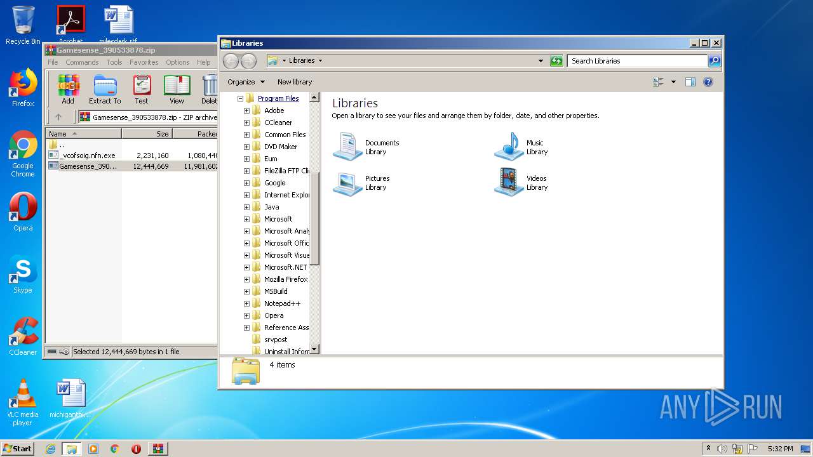
Task: Open the address bar history dropdown
Action: tap(541, 61)
